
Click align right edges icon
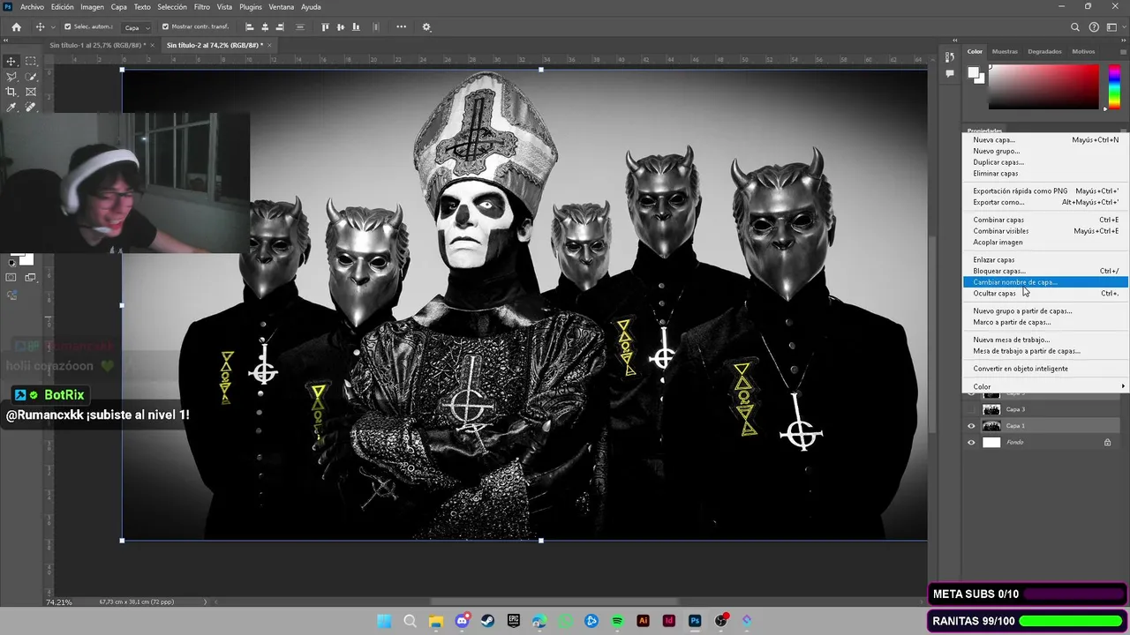coord(281,27)
